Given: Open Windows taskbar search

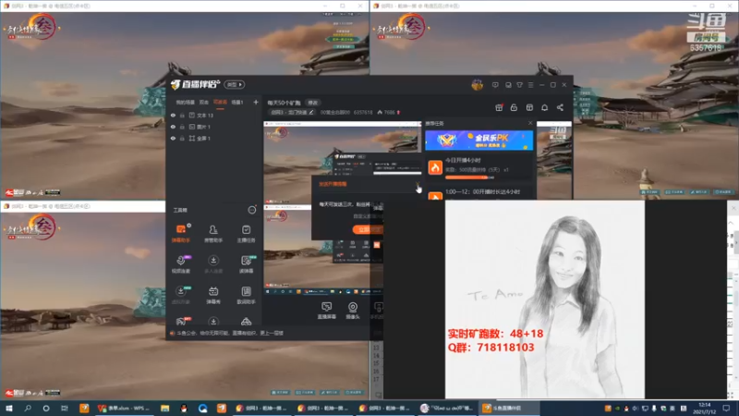Looking at the screenshot, I should click(x=28, y=408).
